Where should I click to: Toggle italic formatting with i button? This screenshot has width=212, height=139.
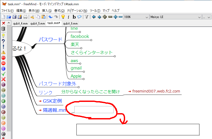click(x=69, y=17)
